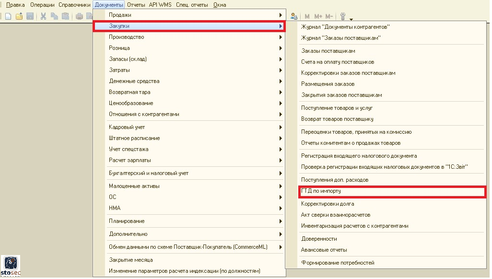Image resolution: width=492 pixels, height=279 pixels.
Task: Expand the Закупки submenu
Action: tap(189, 26)
